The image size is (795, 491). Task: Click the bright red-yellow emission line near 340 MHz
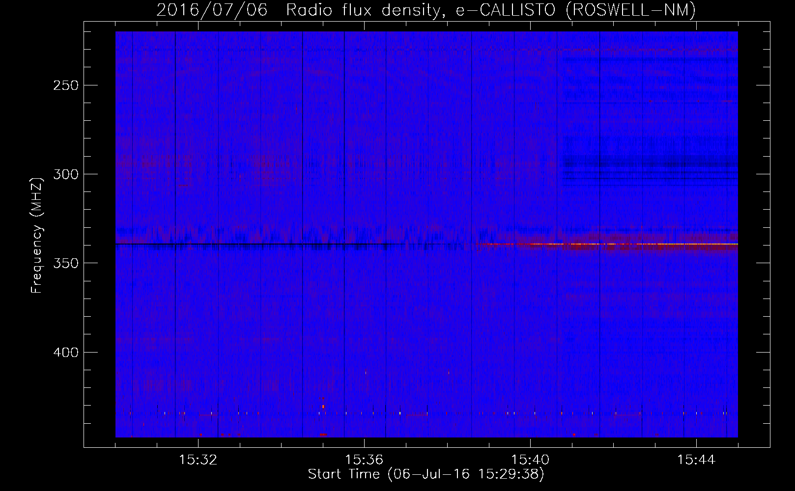607,244
